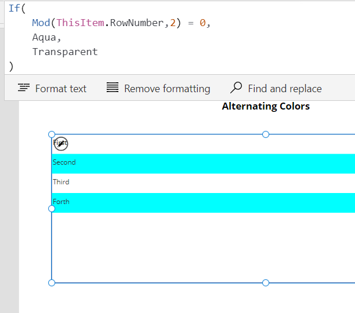This screenshot has width=355, height=313.
Task: Click Transparent in the formula
Action: tap(65, 52)
